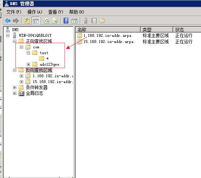Select the test folder in the tree

[44, 53]
